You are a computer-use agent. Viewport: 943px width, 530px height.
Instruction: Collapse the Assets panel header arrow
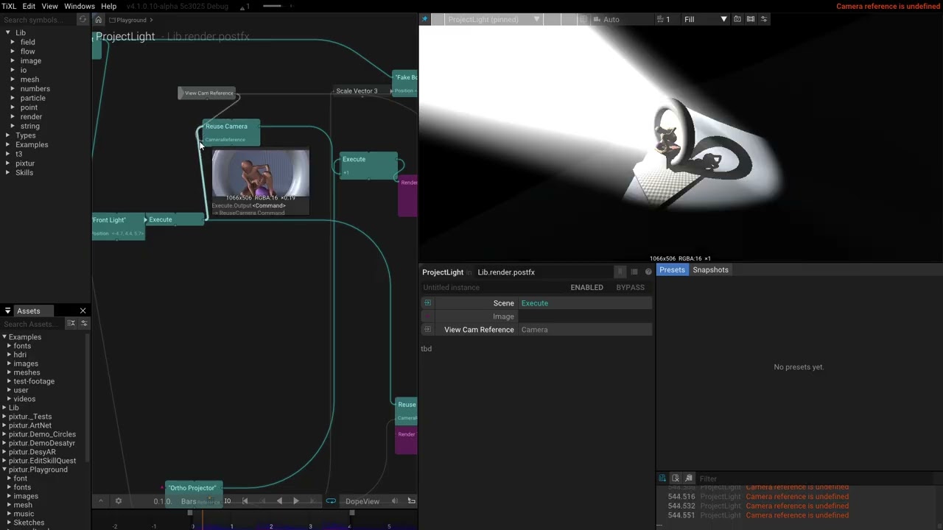coord(7,311)
